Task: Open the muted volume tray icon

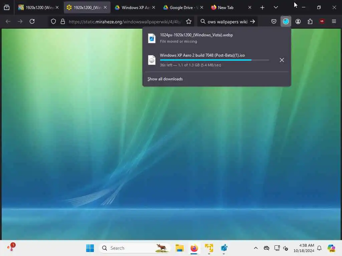Action: pyautogui.click(x=286, y=248)
